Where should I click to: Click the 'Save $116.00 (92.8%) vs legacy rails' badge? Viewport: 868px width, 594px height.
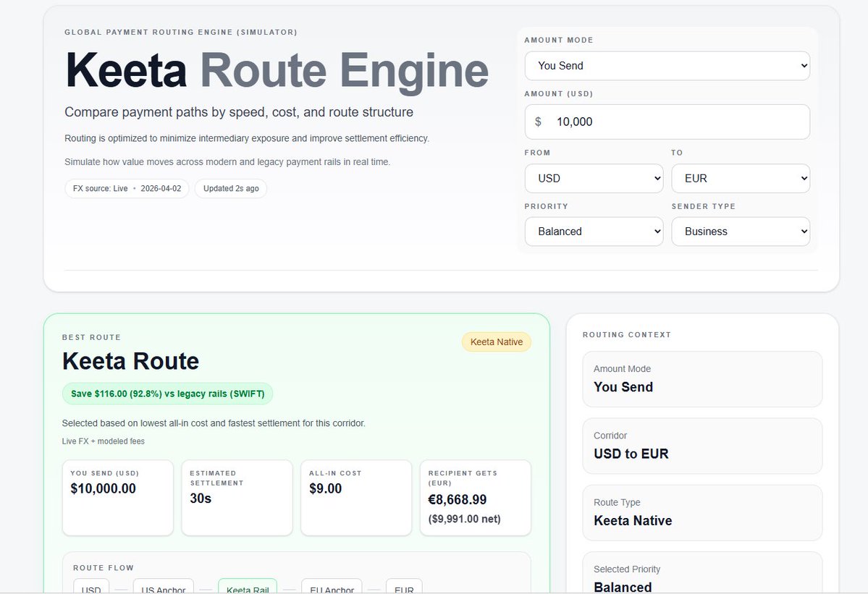click(x=167, y=394)
